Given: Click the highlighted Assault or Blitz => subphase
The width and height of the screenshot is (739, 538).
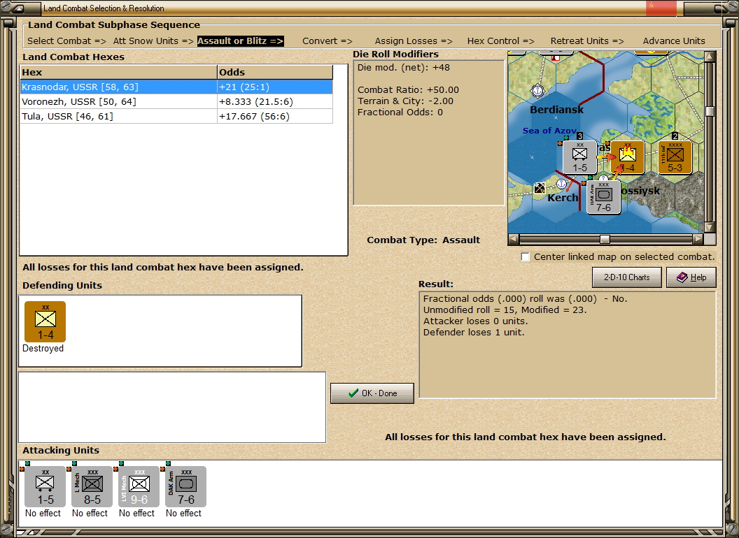Looking at the screenshot, I should (240, 41).
